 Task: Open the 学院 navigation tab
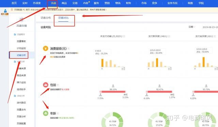[x=201, y=3]
